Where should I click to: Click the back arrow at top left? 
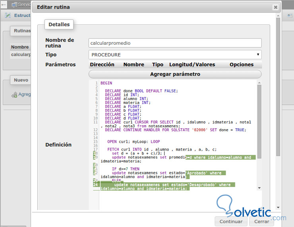click(4, 5)
